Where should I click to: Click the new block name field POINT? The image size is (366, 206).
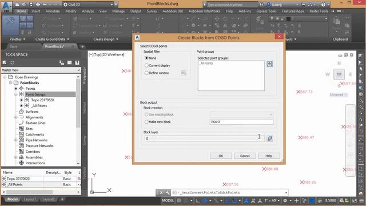click(x=241, y=122)
